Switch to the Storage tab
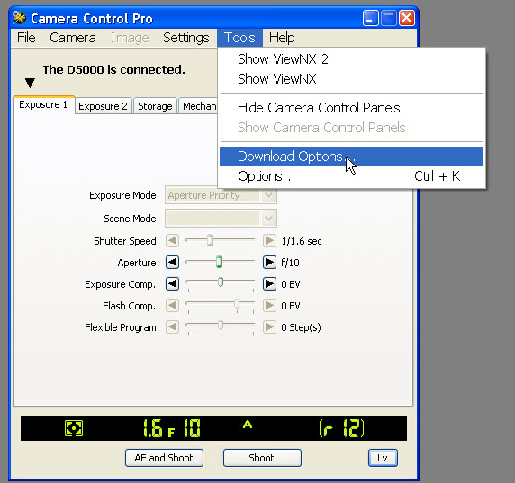The image size is (515, 483). 155,106
